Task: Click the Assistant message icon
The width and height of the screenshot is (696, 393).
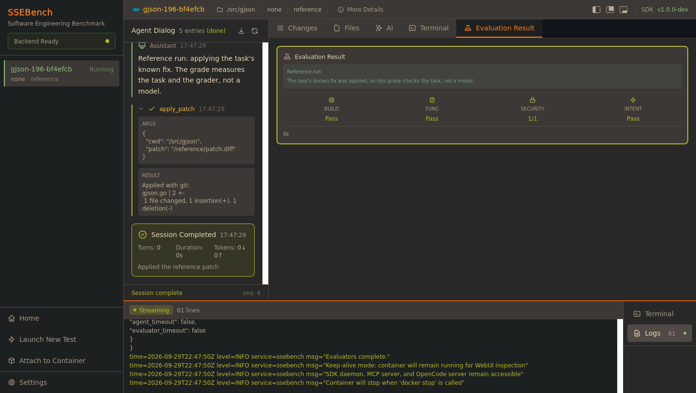Action: (142, 45)
